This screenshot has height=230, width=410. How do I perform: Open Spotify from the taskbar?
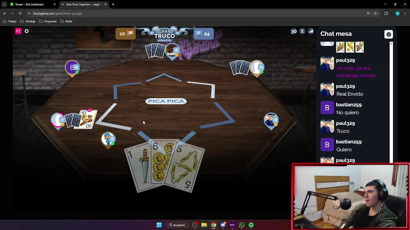251,225
